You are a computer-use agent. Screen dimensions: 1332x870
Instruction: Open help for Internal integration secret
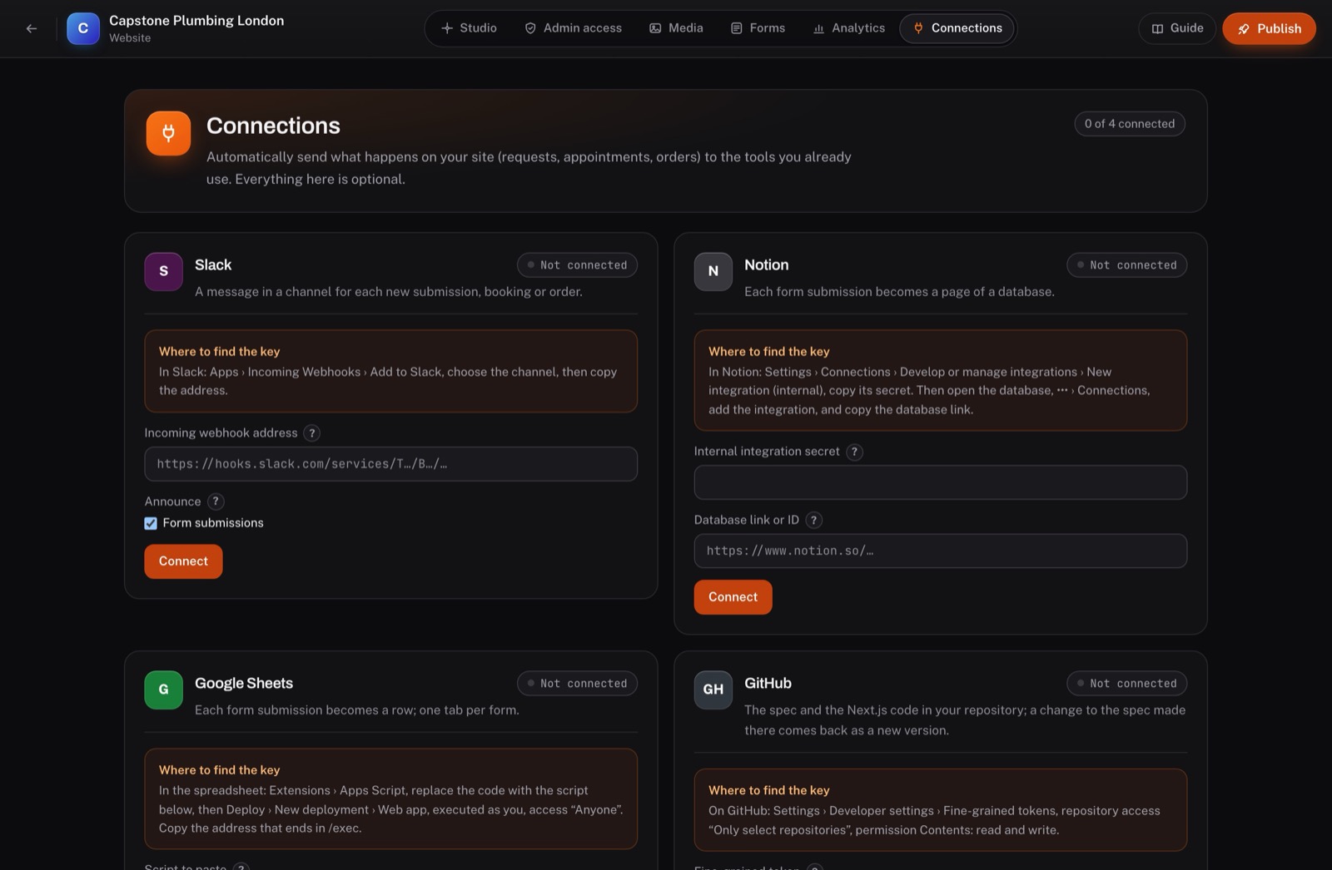pyautogui.click(x=854, y=452)
